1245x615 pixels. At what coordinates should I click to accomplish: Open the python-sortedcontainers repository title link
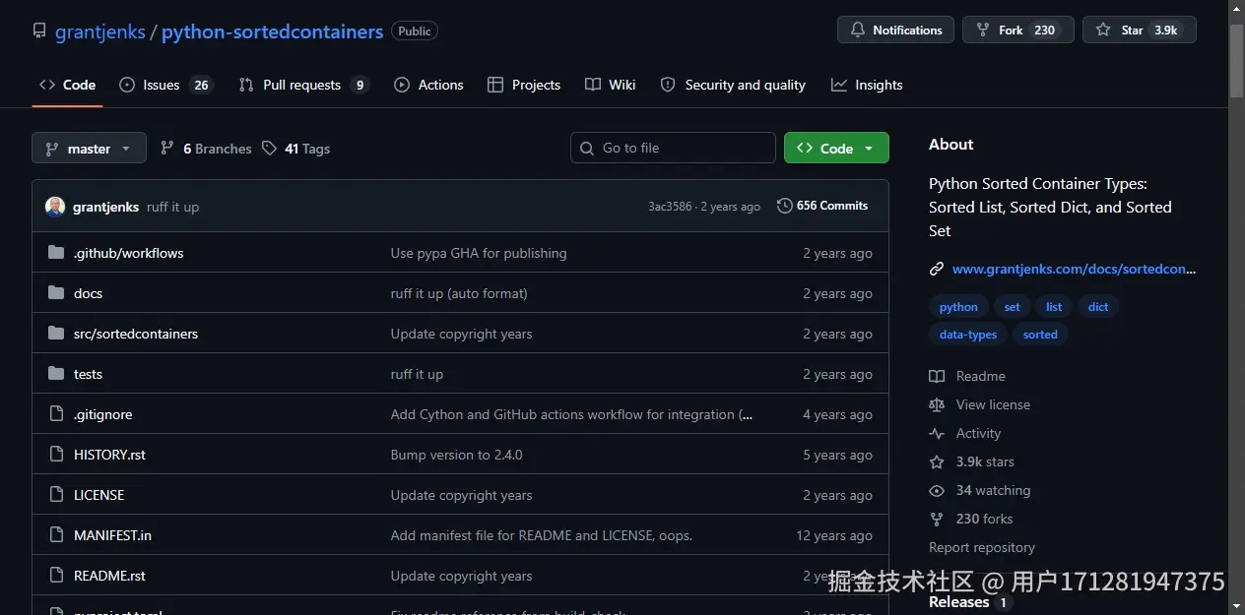click(272, 31)
